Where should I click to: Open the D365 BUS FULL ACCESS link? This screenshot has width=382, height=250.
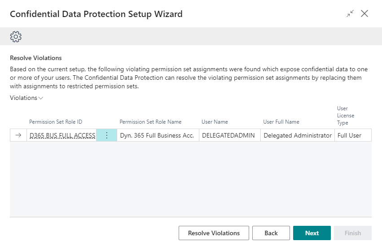click(x=62, y=135)
